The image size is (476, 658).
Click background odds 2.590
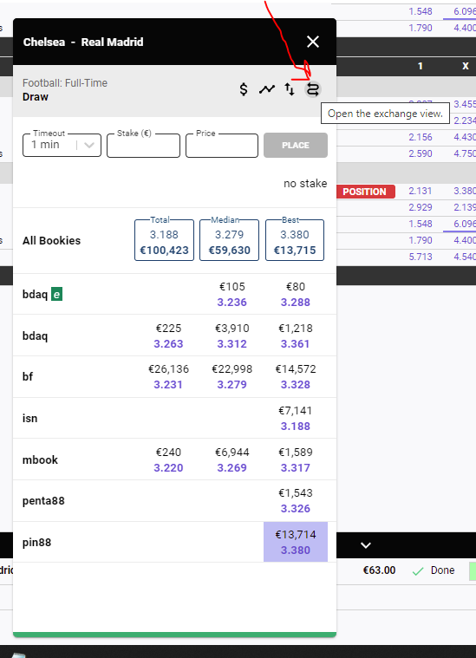click(x=421, y=153)
